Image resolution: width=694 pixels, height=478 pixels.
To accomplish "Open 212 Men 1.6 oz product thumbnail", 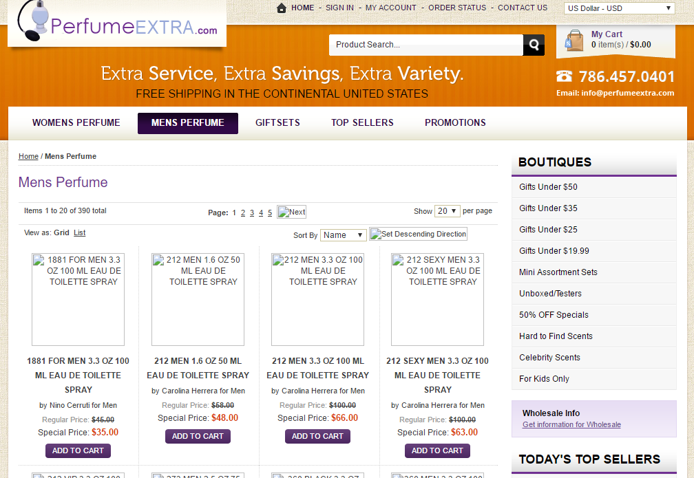I will click(x=198, y=299).
